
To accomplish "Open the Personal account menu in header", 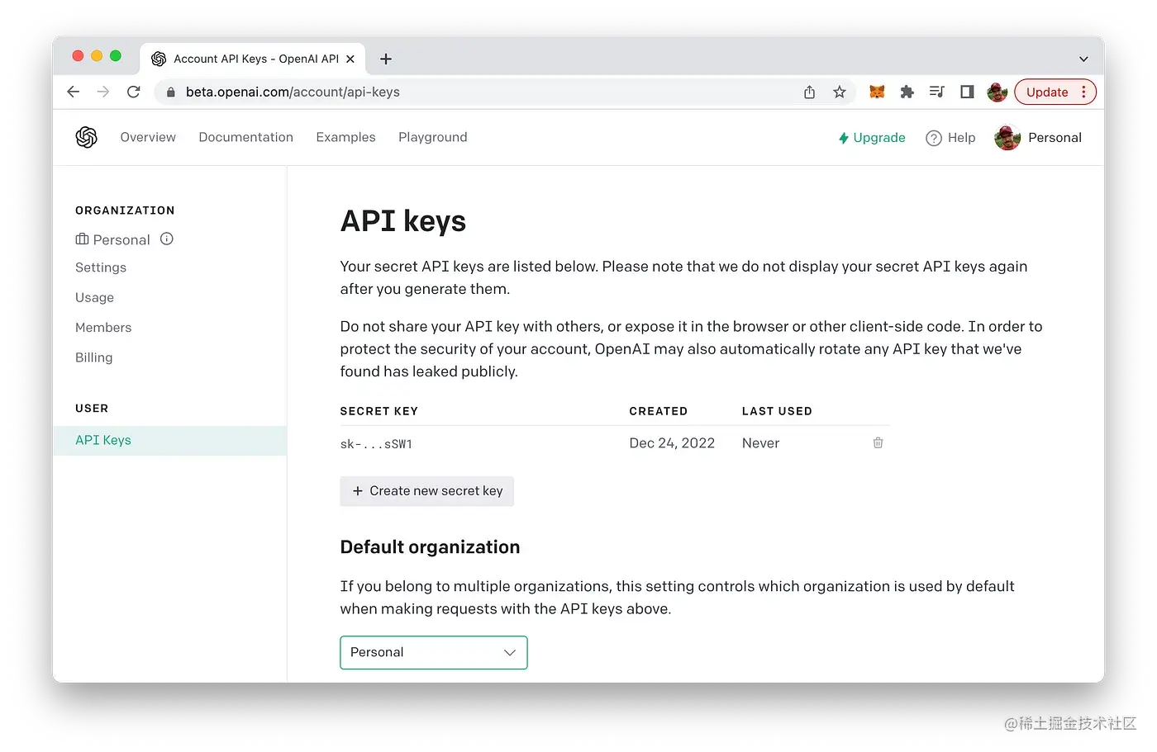I will [1038, 138].
